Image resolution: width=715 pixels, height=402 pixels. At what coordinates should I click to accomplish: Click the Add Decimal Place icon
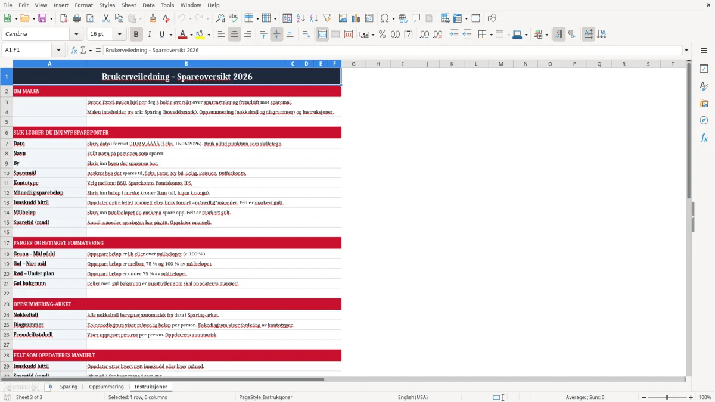point(425,35)
